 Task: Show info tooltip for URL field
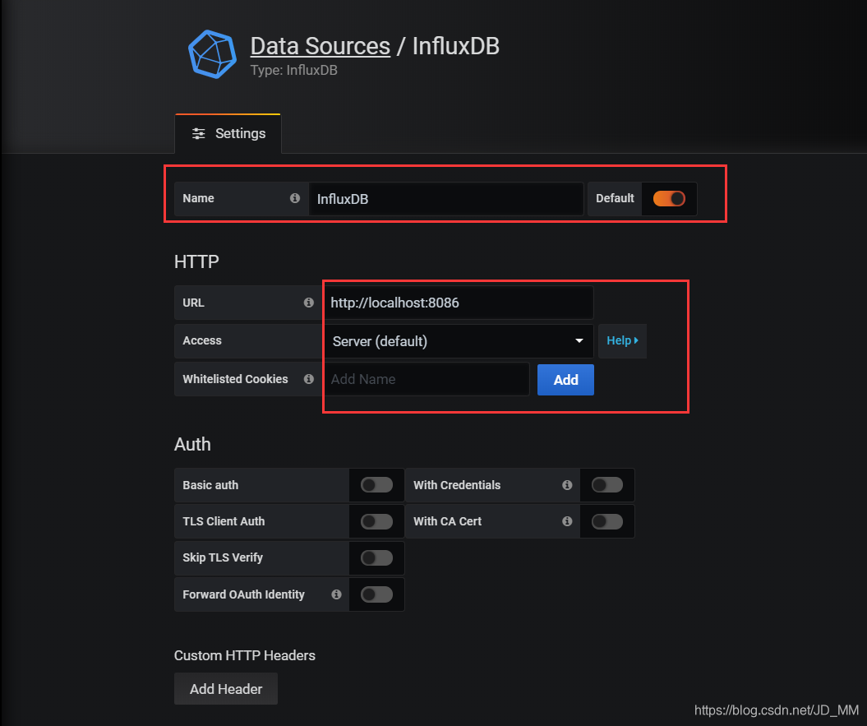(308, 303)
